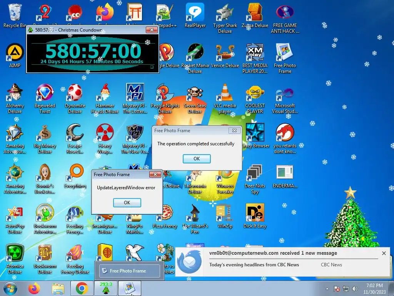Switch to Christmas Countdown taskbar button
Viewport: 394px width, 296px height.
(x=105, y=288)
